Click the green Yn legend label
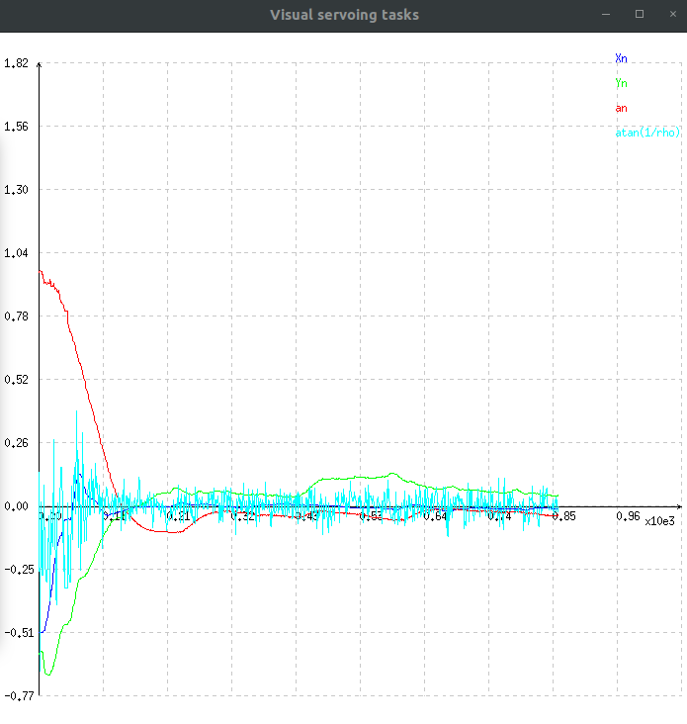 pos(621,83)
